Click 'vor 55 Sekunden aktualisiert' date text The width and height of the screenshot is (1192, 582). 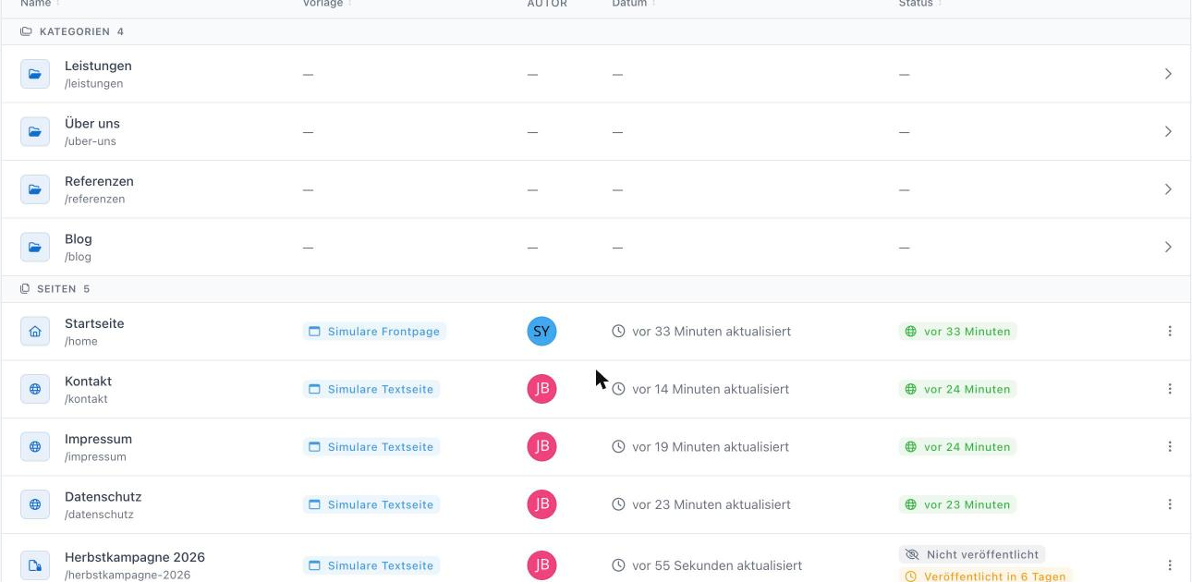coord(717,565)
